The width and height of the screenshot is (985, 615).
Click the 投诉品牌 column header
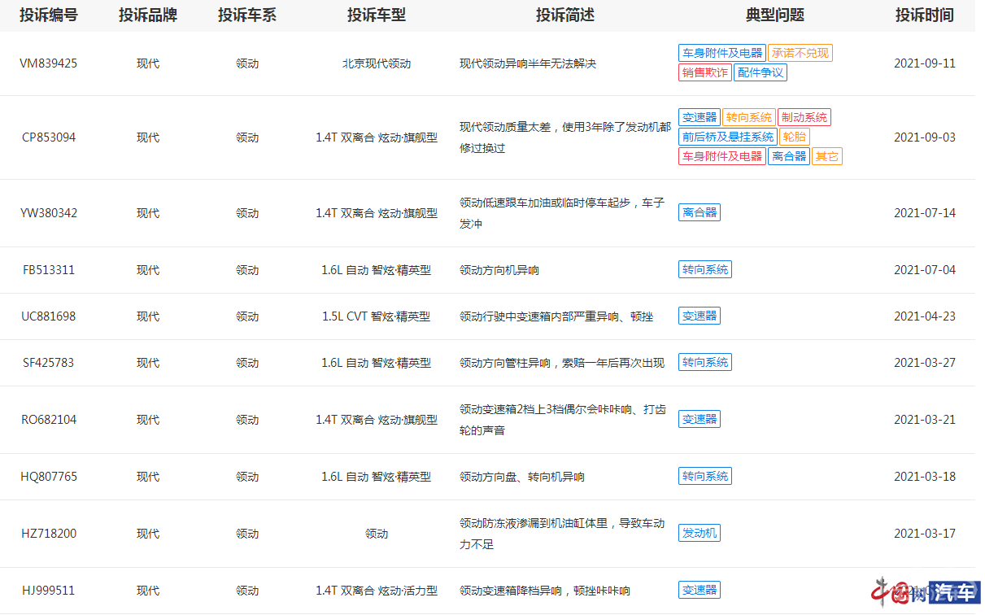(147, 15)
